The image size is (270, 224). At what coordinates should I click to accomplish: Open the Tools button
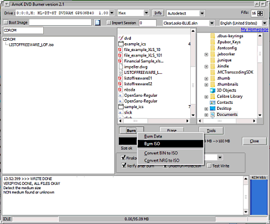coord(211,131)
